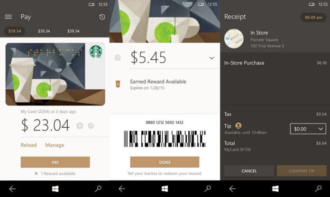
Task: Tap the checkmark circle left of $5.45
Action: coord(118,57)
